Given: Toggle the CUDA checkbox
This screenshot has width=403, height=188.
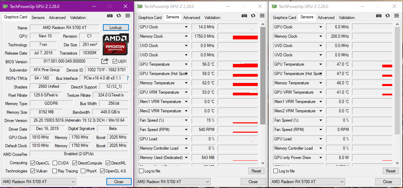Looking at the screenshot, I should tap(55, 163).
